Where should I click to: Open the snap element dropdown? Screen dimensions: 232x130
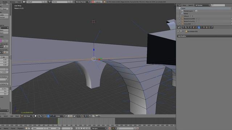click(x=86, y=116)
